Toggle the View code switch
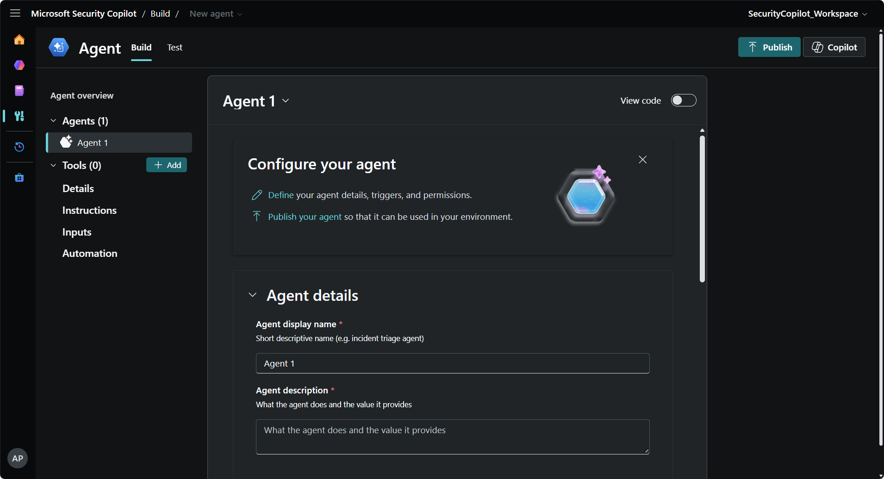884x479 pixels. pos(684,100)
